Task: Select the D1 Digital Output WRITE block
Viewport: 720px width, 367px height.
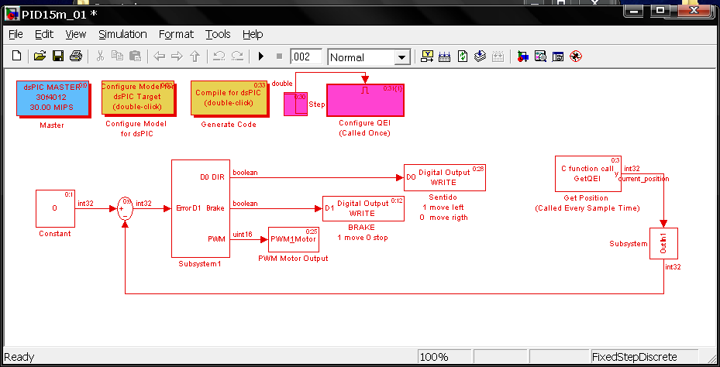Action: tap(363, 209)
